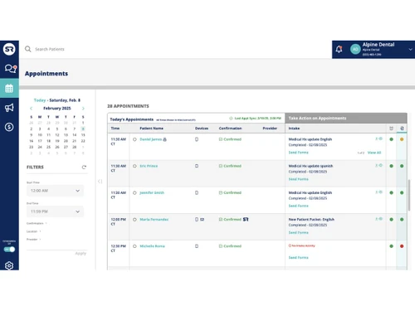Image resolution: width=415 pixels, height=311 pixels.
Task: Click the device icon in Eric Prince row
Action: pyautogui.click(x=197, y=166)
